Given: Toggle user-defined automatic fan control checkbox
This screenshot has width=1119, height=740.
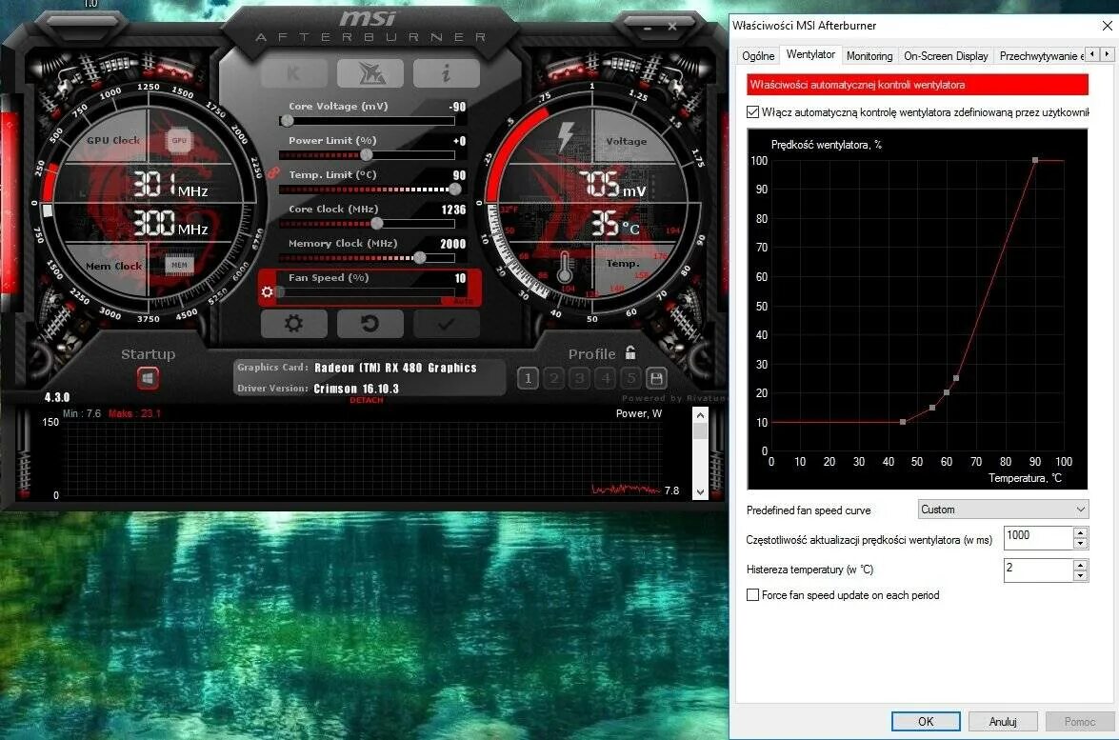Looking at the screenshot, I should 753,112.
